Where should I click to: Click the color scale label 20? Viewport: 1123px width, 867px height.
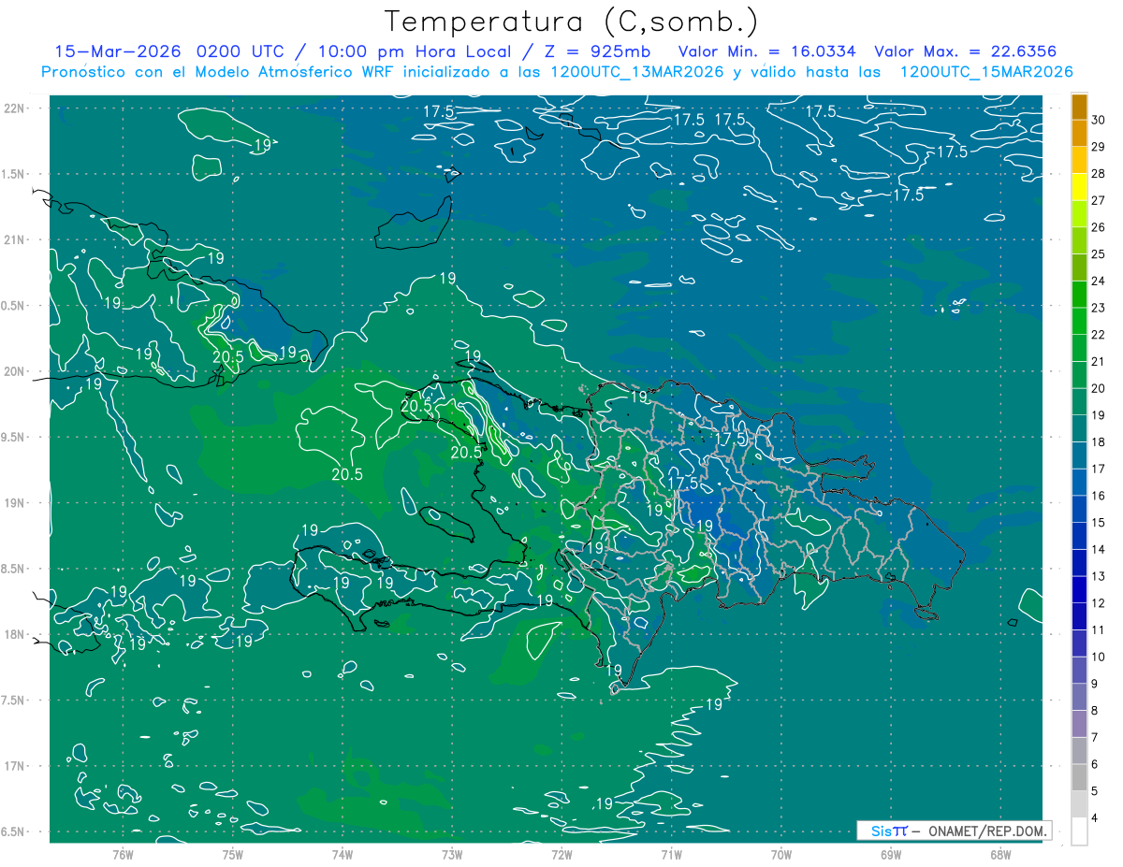[x=1099, y=388]
